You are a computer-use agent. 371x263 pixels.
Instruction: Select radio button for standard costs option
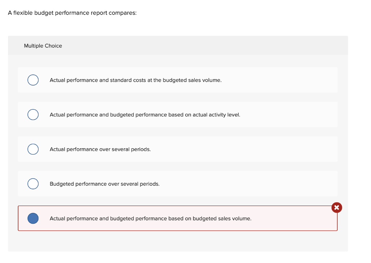[33, 80]
